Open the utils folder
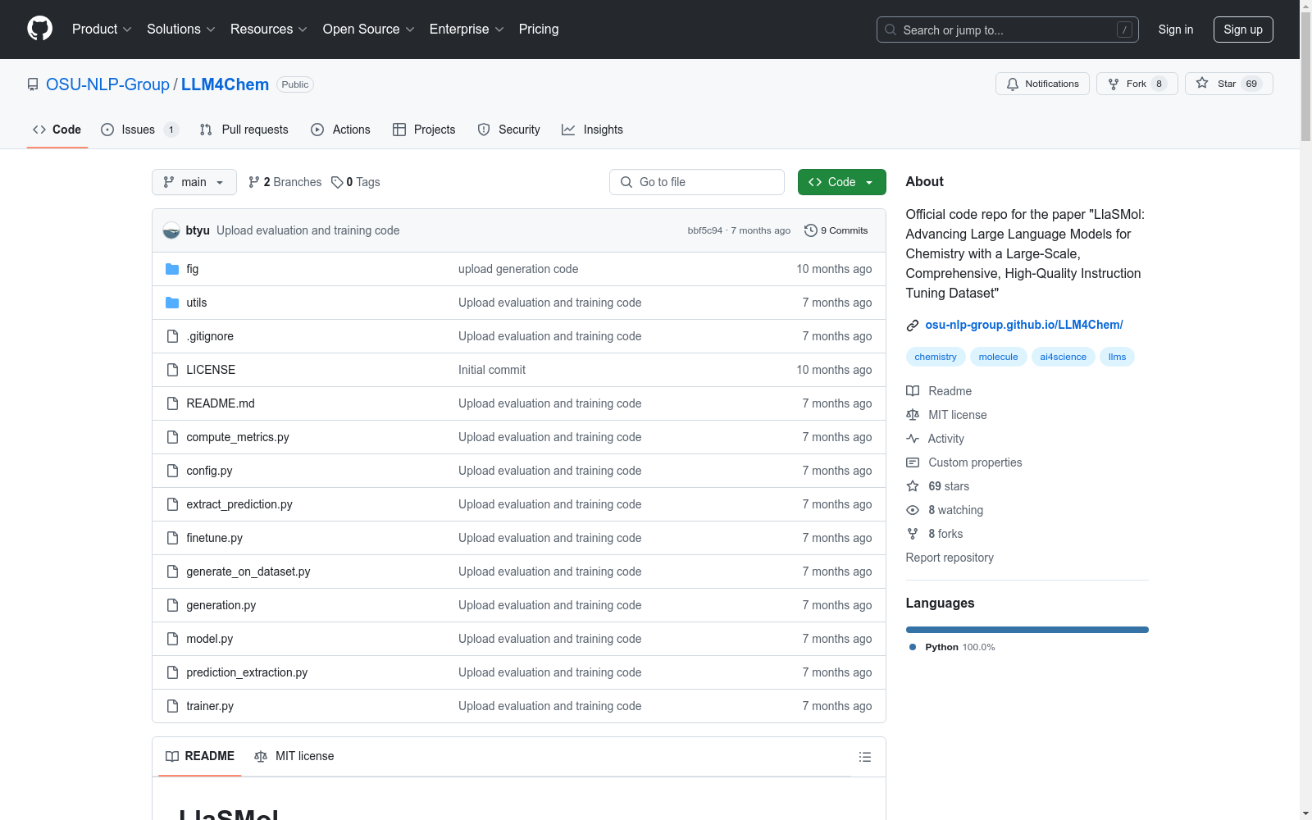Screen dimensions: 1312x820 tap(197, 303)
